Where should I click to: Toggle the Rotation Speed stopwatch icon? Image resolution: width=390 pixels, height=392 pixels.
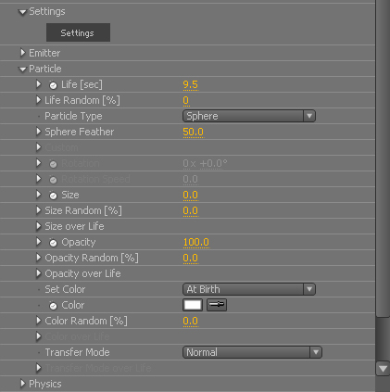coord(53,180)
